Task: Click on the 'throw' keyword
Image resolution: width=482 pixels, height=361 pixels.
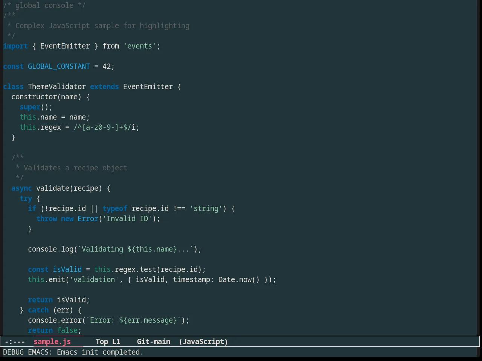Action: [x=46, y=218]
